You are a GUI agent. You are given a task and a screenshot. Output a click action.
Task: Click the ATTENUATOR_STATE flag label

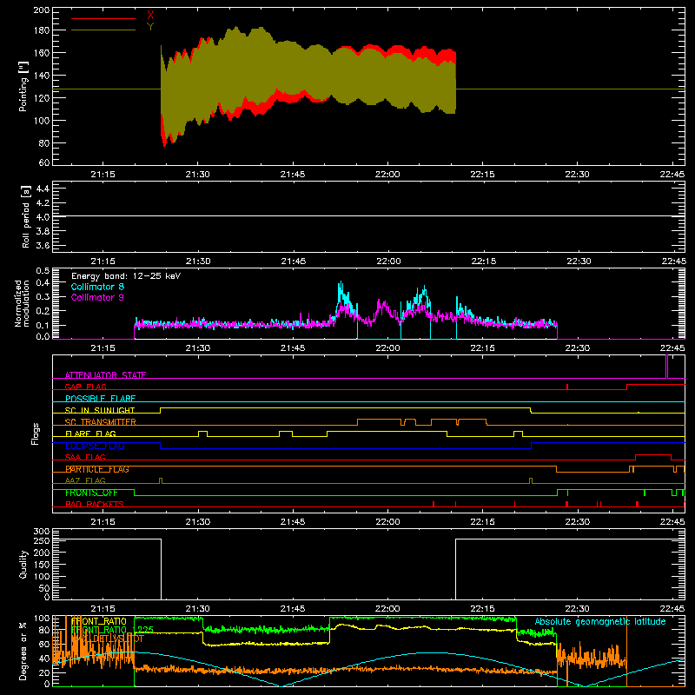coord(105,375)
